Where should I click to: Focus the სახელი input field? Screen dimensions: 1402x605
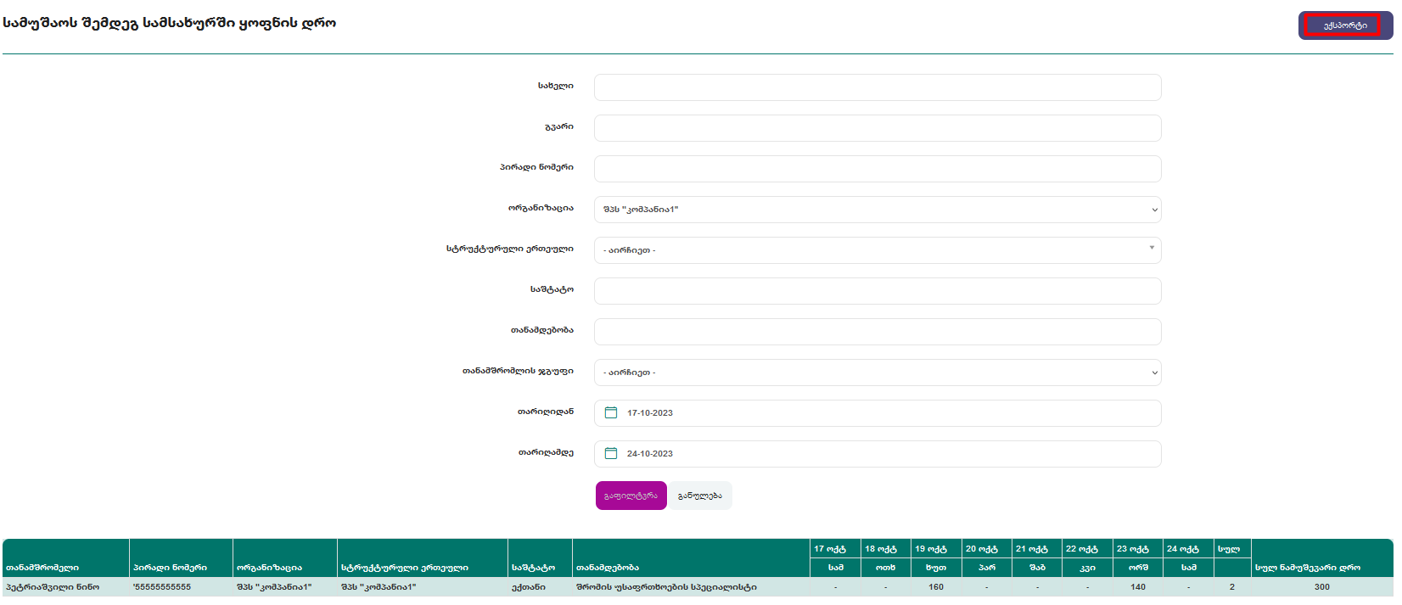878,87
